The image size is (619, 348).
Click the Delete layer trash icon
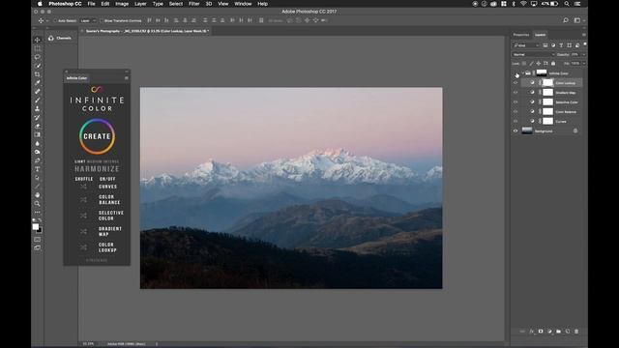[576, 332]
